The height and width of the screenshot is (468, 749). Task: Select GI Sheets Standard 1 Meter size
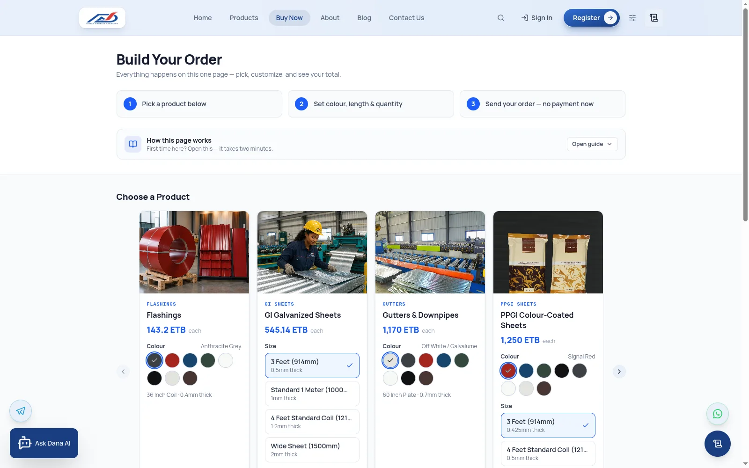(x=312, y=394)
